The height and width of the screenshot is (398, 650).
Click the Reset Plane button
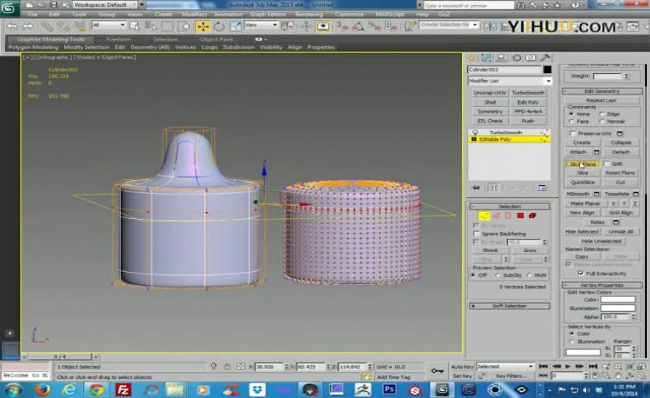(x=621, y=173)
